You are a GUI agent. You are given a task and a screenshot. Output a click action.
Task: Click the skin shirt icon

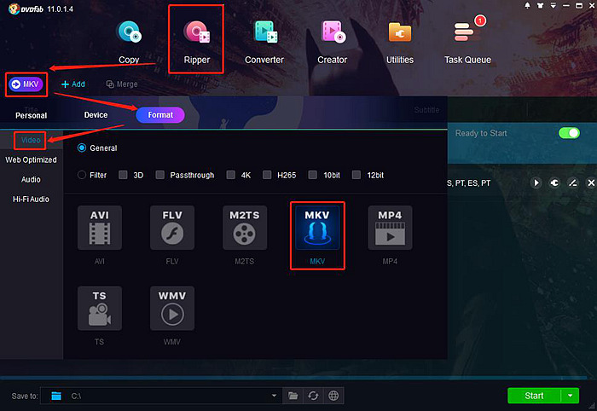point(540,5)
